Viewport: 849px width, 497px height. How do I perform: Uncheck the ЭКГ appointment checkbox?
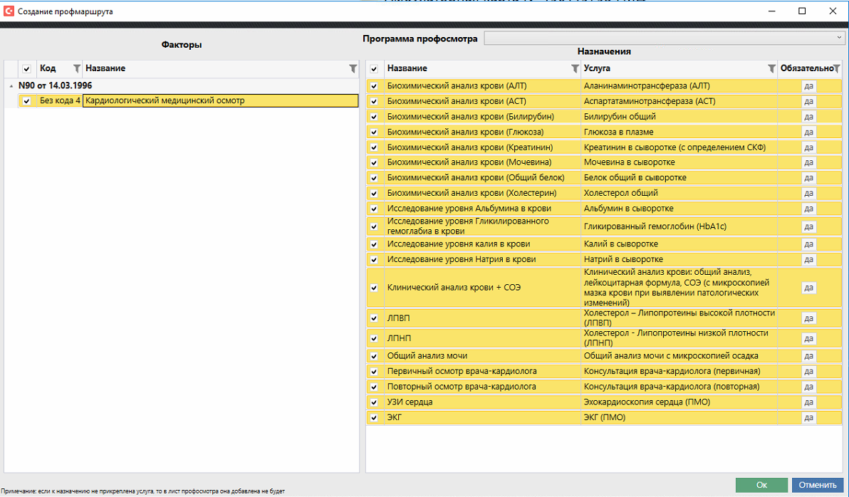(374, 418)
